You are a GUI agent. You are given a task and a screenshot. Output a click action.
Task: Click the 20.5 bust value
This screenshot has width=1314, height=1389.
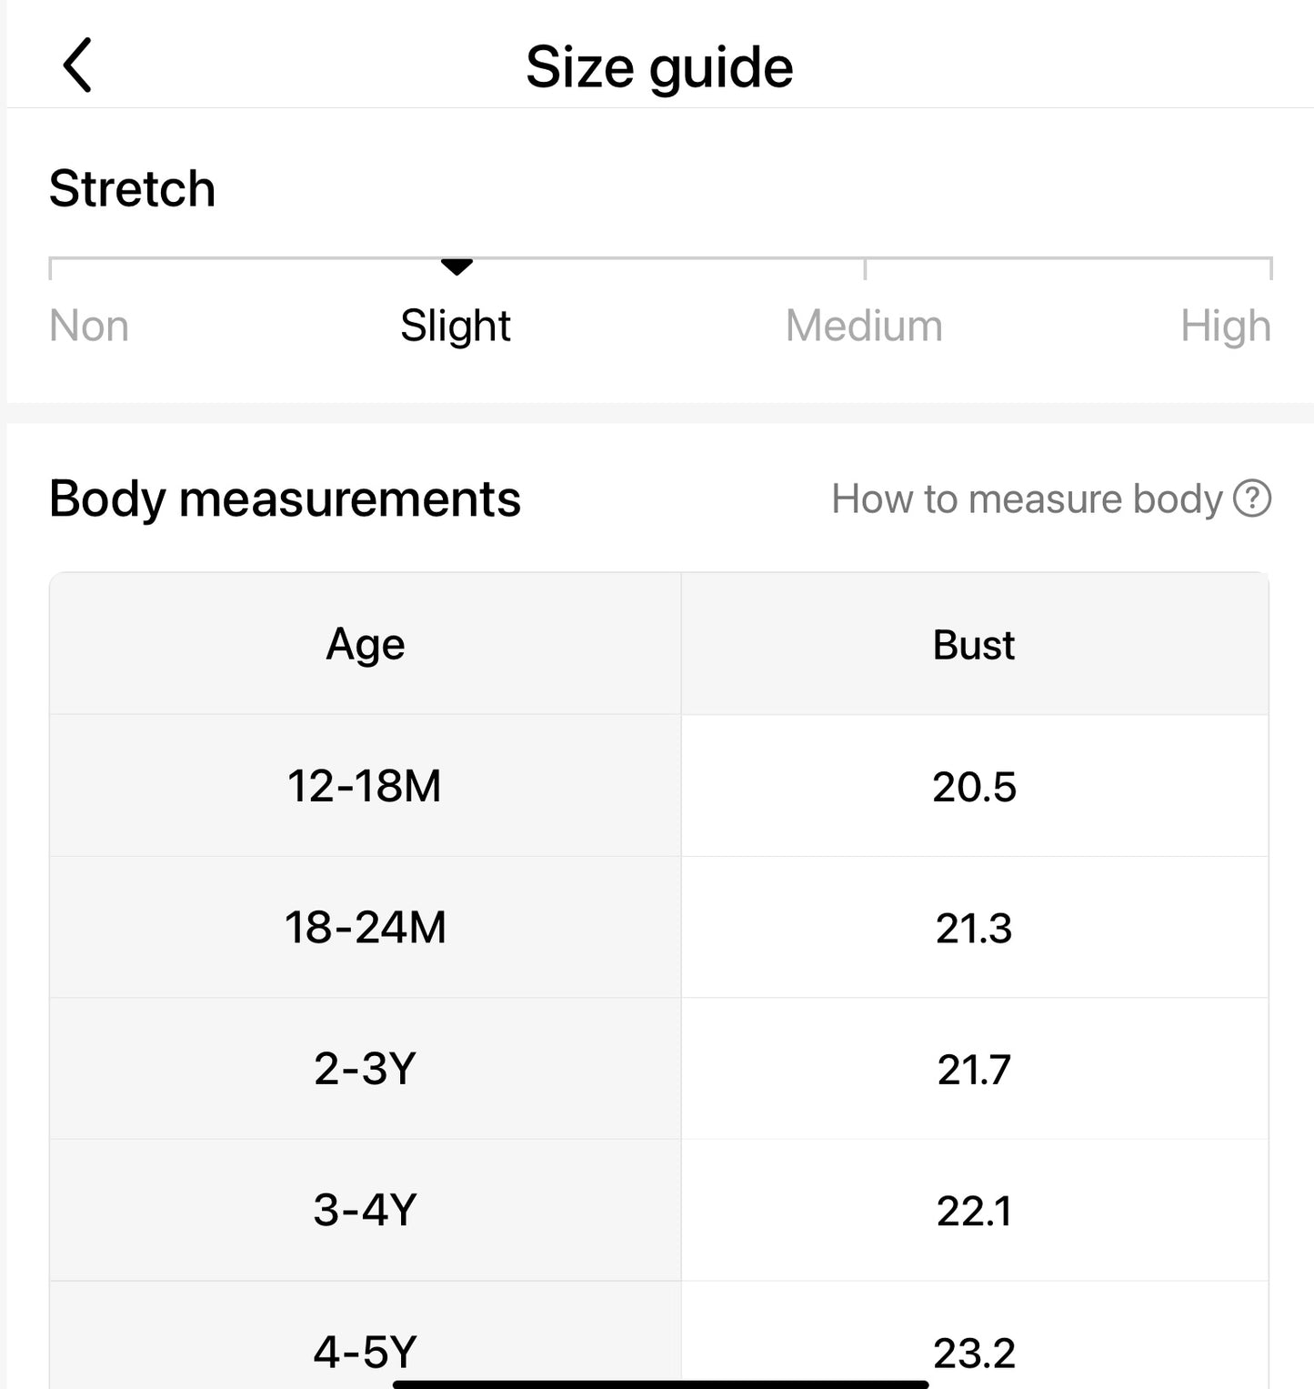pyautogui.click(x=974, y=787)
